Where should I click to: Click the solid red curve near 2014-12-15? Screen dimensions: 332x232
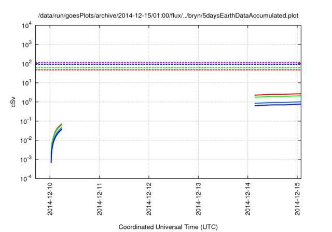pos(278,94)
